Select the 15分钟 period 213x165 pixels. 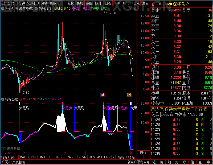(43, 3)
